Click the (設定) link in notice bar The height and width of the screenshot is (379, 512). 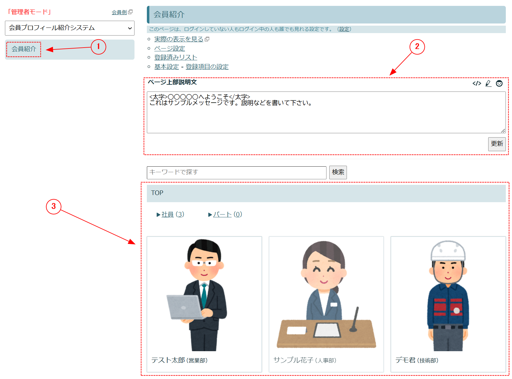pos(344,29)
